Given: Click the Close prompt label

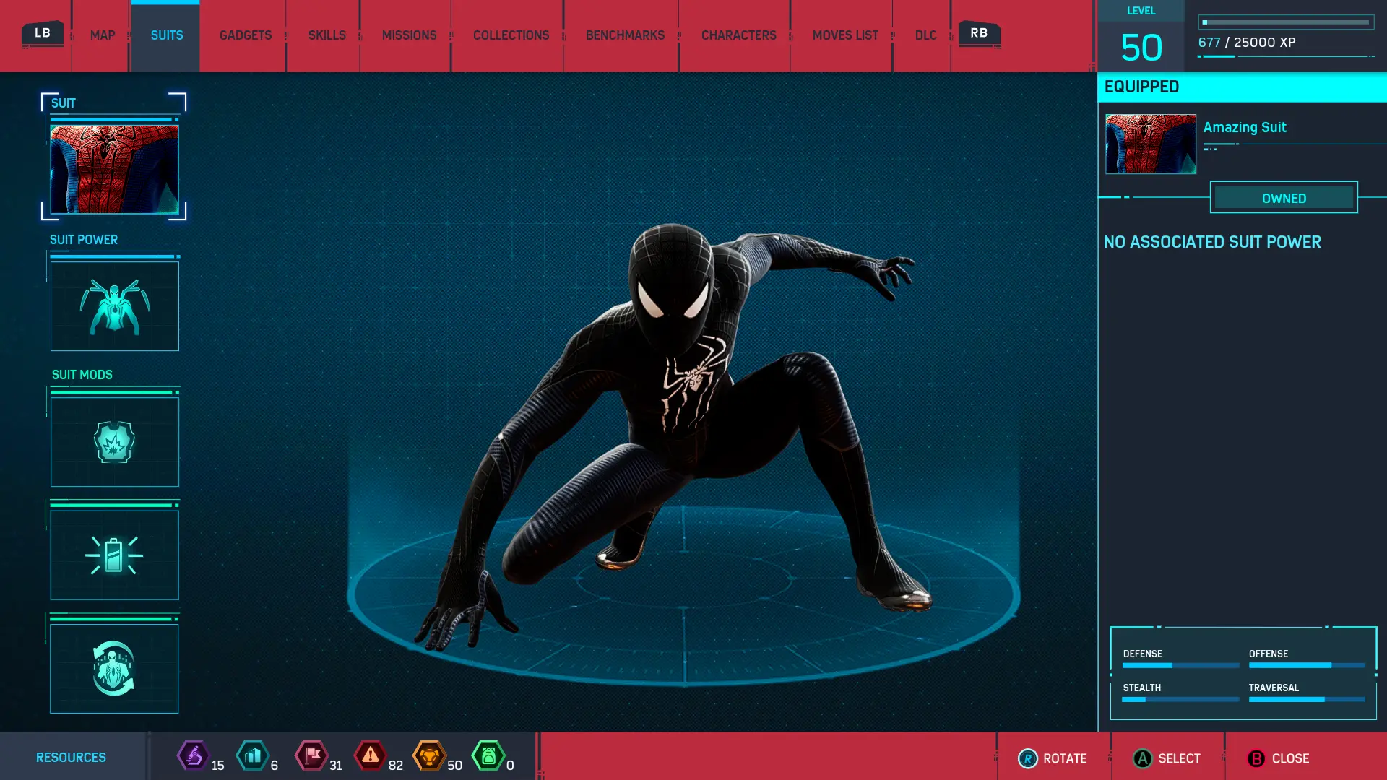Looking at the screenshot, I should (x=1290, y=758).
